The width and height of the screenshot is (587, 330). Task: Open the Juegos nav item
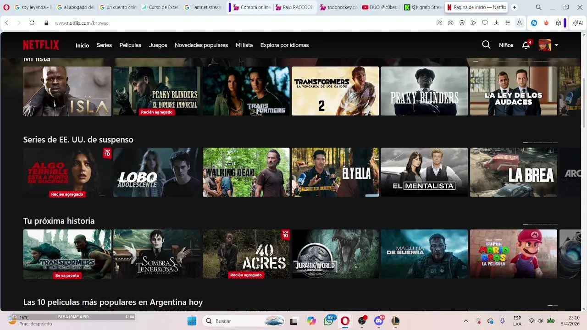coord(158,45)
